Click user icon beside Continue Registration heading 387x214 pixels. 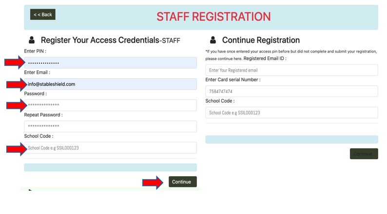(x=213, y=40)
